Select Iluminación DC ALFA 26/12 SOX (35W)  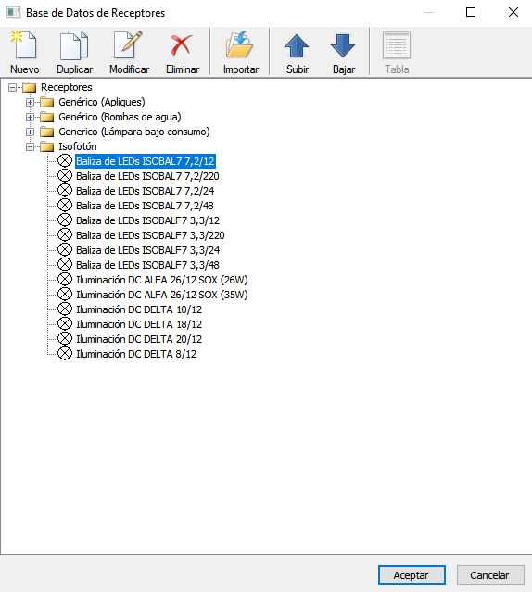click(162, 294)
